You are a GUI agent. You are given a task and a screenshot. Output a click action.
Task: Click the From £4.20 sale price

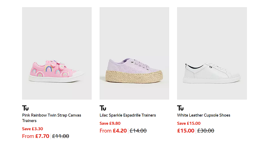[x=113, y=131]
